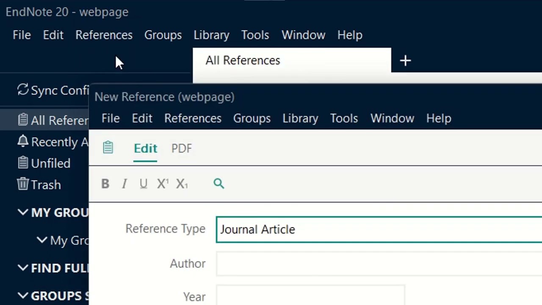Open Window menu in main EndNote window
The image size is (542, 305).
point(303,35)
